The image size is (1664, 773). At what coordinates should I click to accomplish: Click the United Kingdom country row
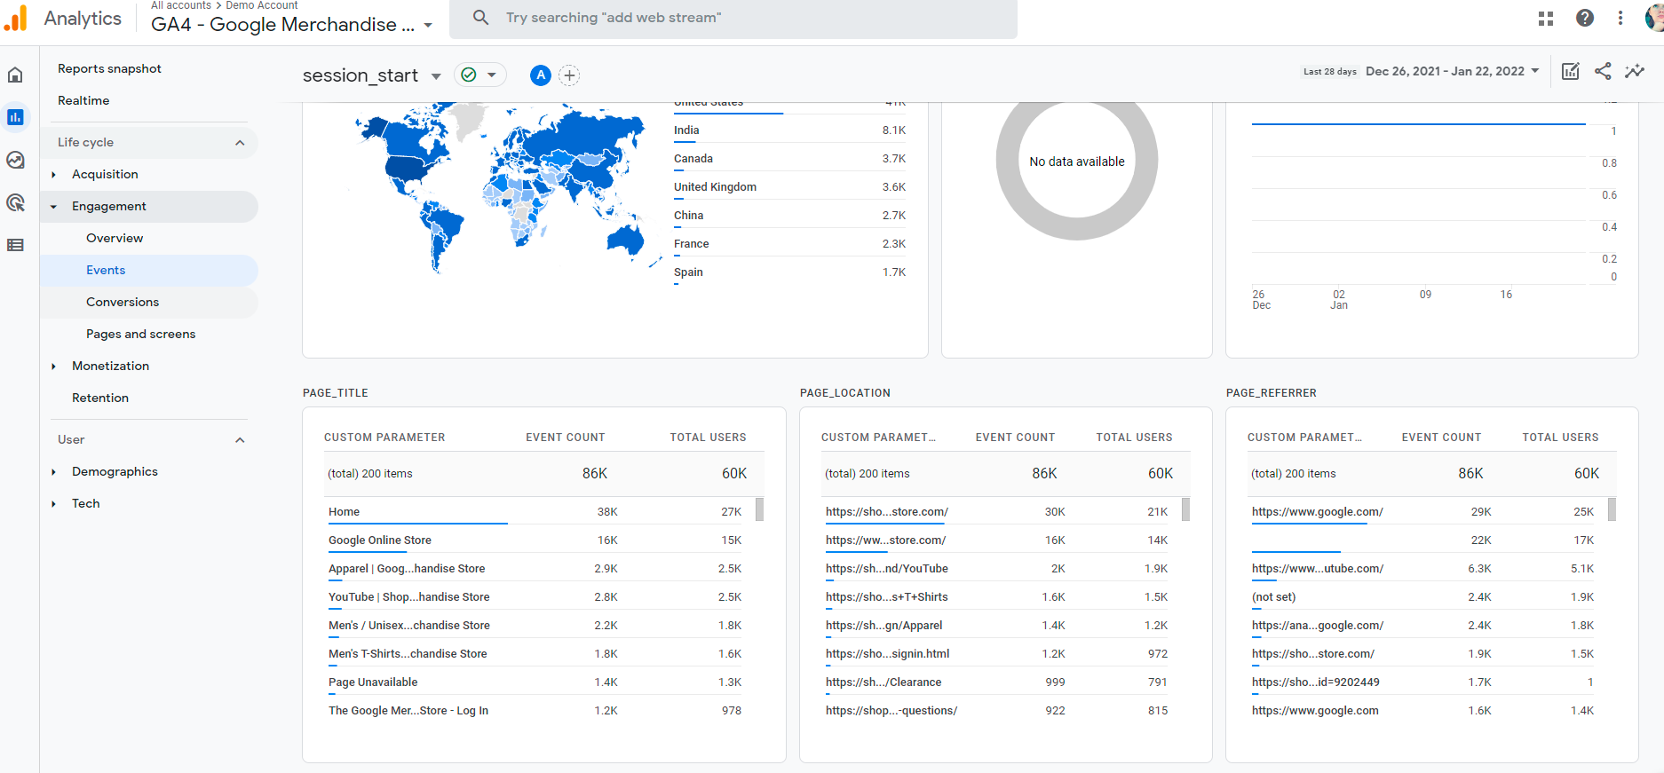coord(789,187)
